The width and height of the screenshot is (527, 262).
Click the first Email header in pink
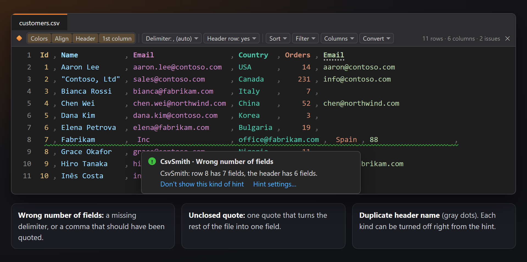[x=144, y=55]
